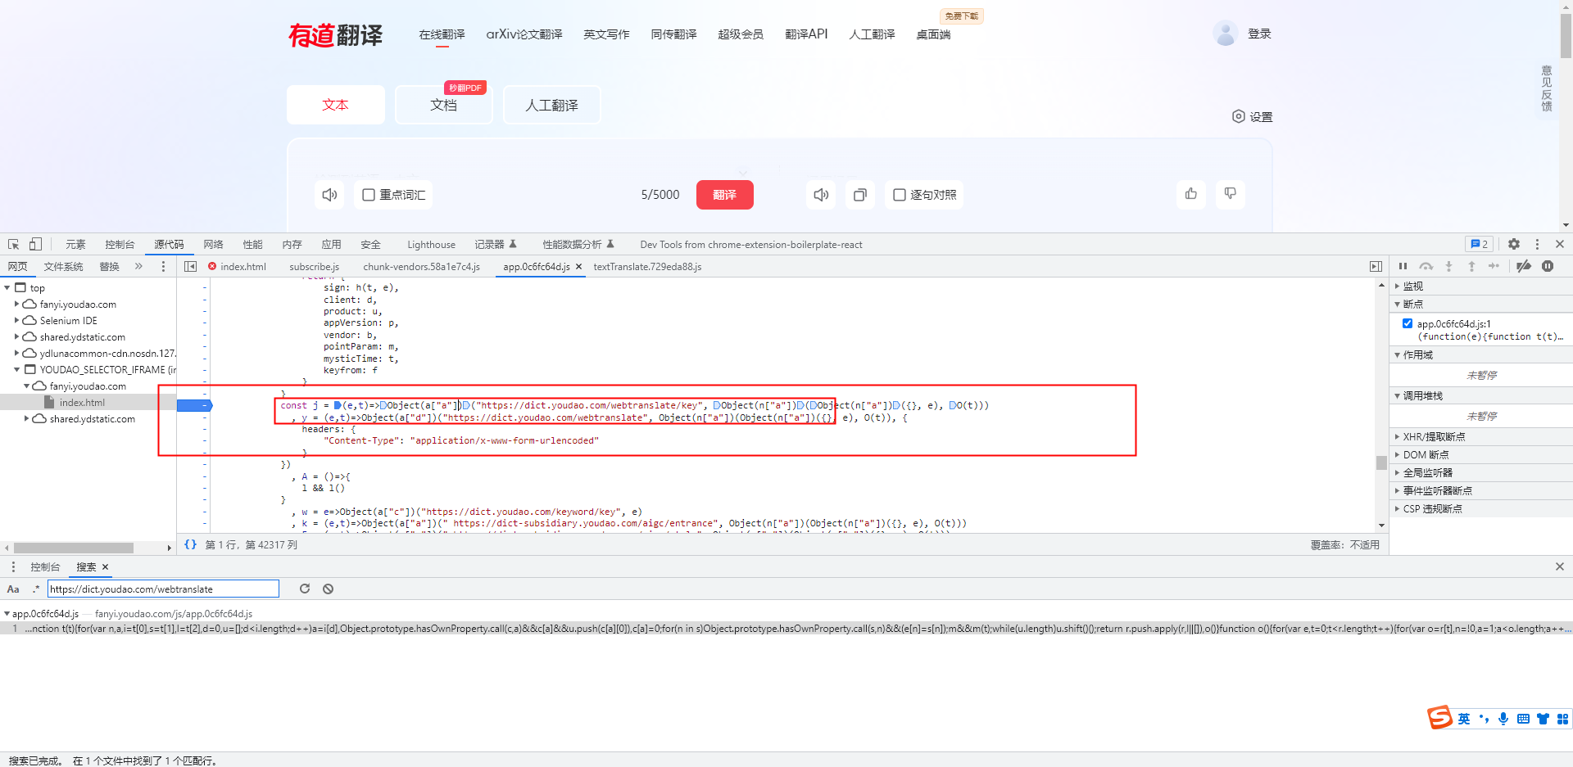Close the 搜索 drawer tab
The image size is (1573, 767).
(x=105, y=566)
